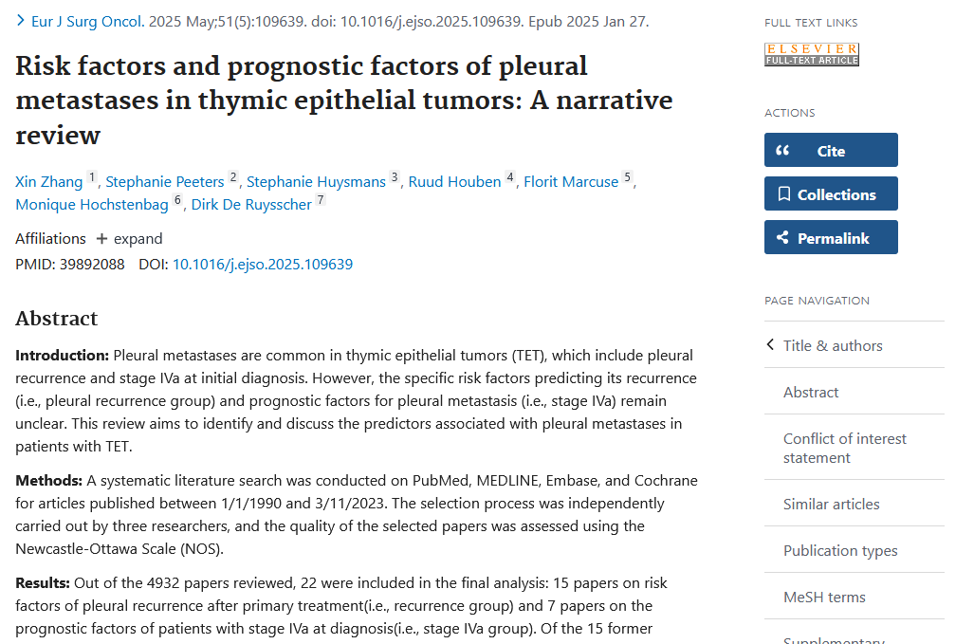
Task: Jump to Publication types section
Action: [x=840, y=550]
